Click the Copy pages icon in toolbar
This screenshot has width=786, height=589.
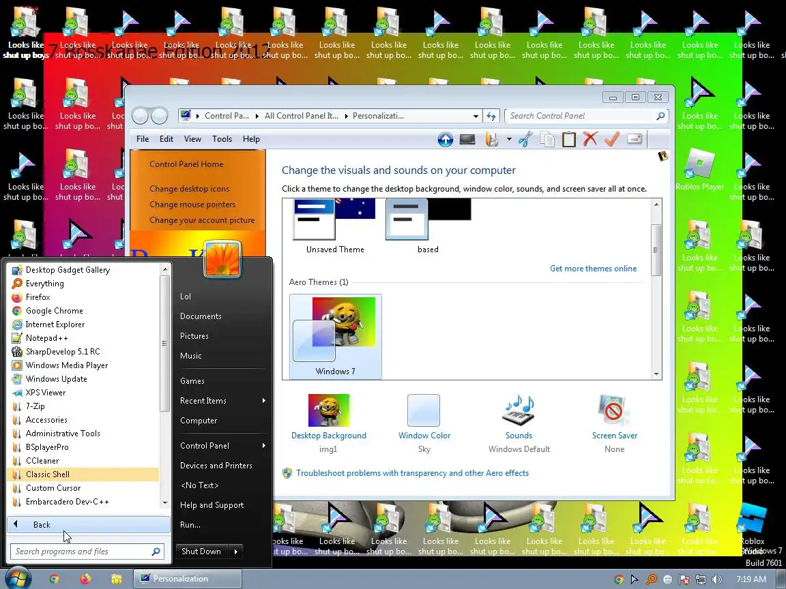[x=547, y=139]
